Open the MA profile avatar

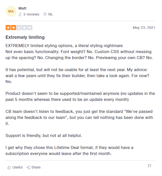pyautogui.click(x=11, y=11)
